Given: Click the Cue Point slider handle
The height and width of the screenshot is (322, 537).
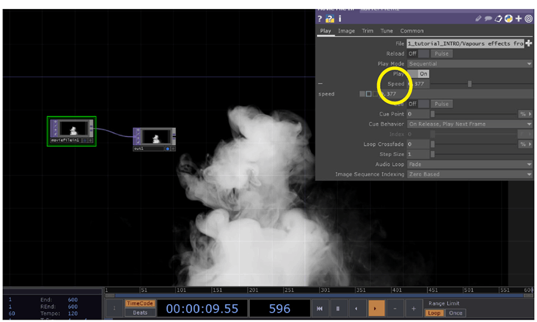Looking at the screenshot, I should (x=433, y=114).
